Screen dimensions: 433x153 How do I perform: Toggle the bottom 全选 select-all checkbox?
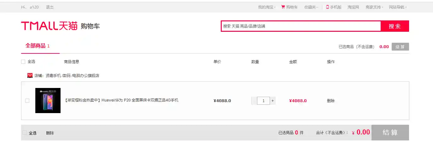tap(25, 133)
